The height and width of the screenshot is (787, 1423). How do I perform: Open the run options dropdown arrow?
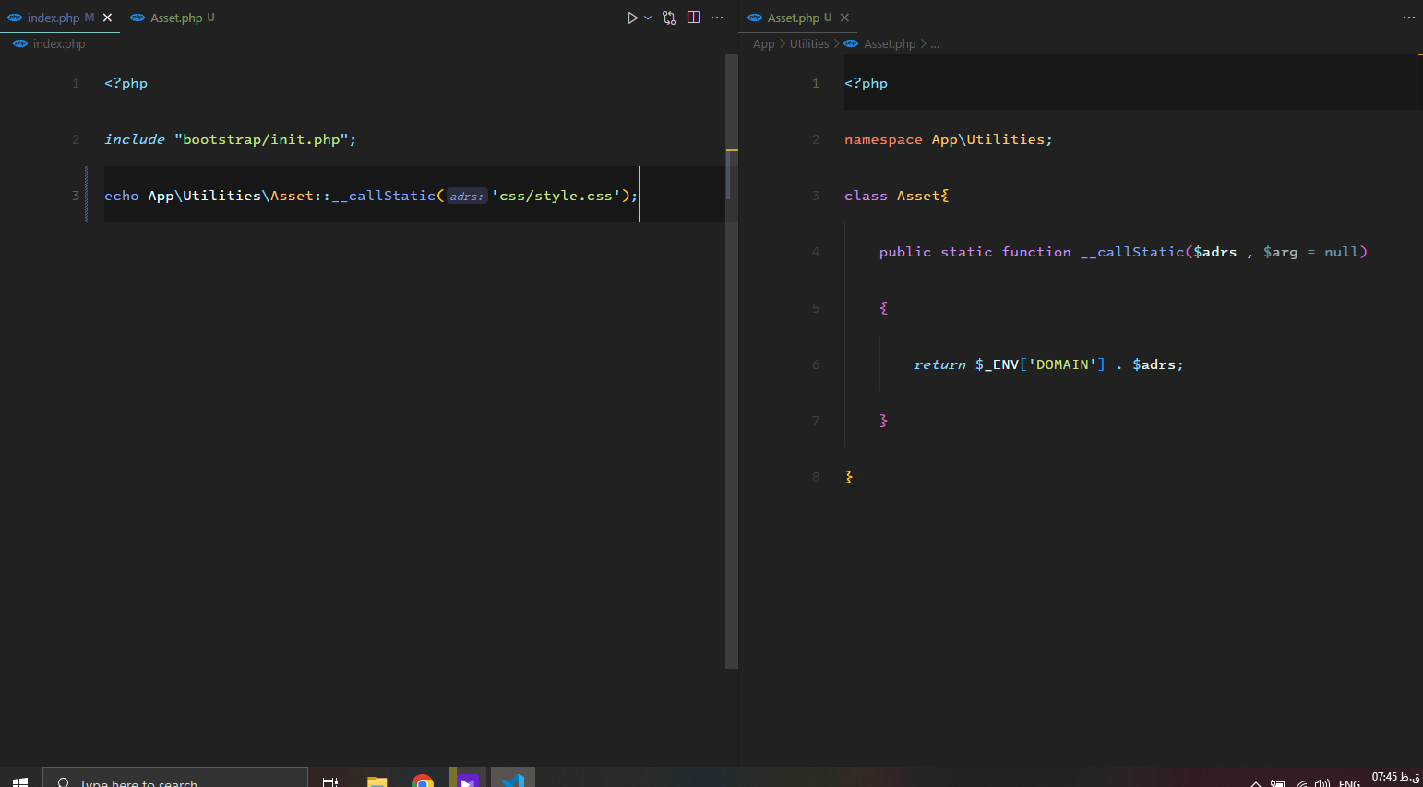coord(648,18)
